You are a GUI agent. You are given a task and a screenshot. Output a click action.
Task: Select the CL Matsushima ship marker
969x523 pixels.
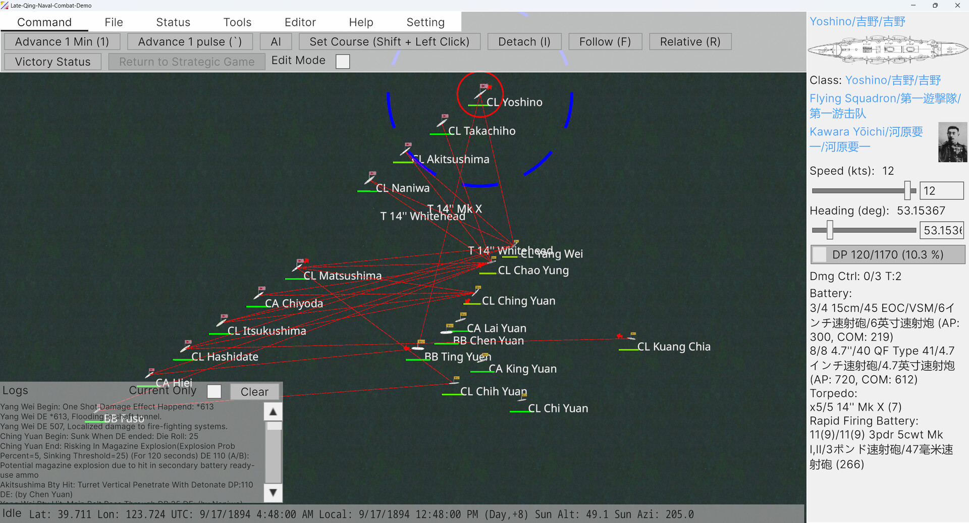(298, 266)
